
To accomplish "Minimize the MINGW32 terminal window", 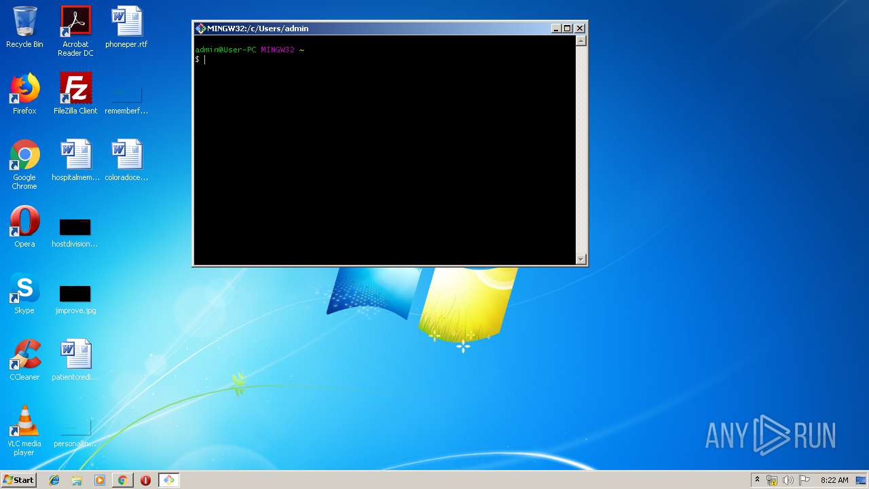I will [556, 29].
